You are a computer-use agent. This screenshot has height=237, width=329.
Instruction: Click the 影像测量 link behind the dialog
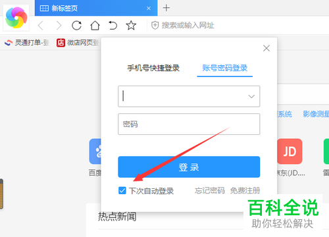(x=316, y=114)
